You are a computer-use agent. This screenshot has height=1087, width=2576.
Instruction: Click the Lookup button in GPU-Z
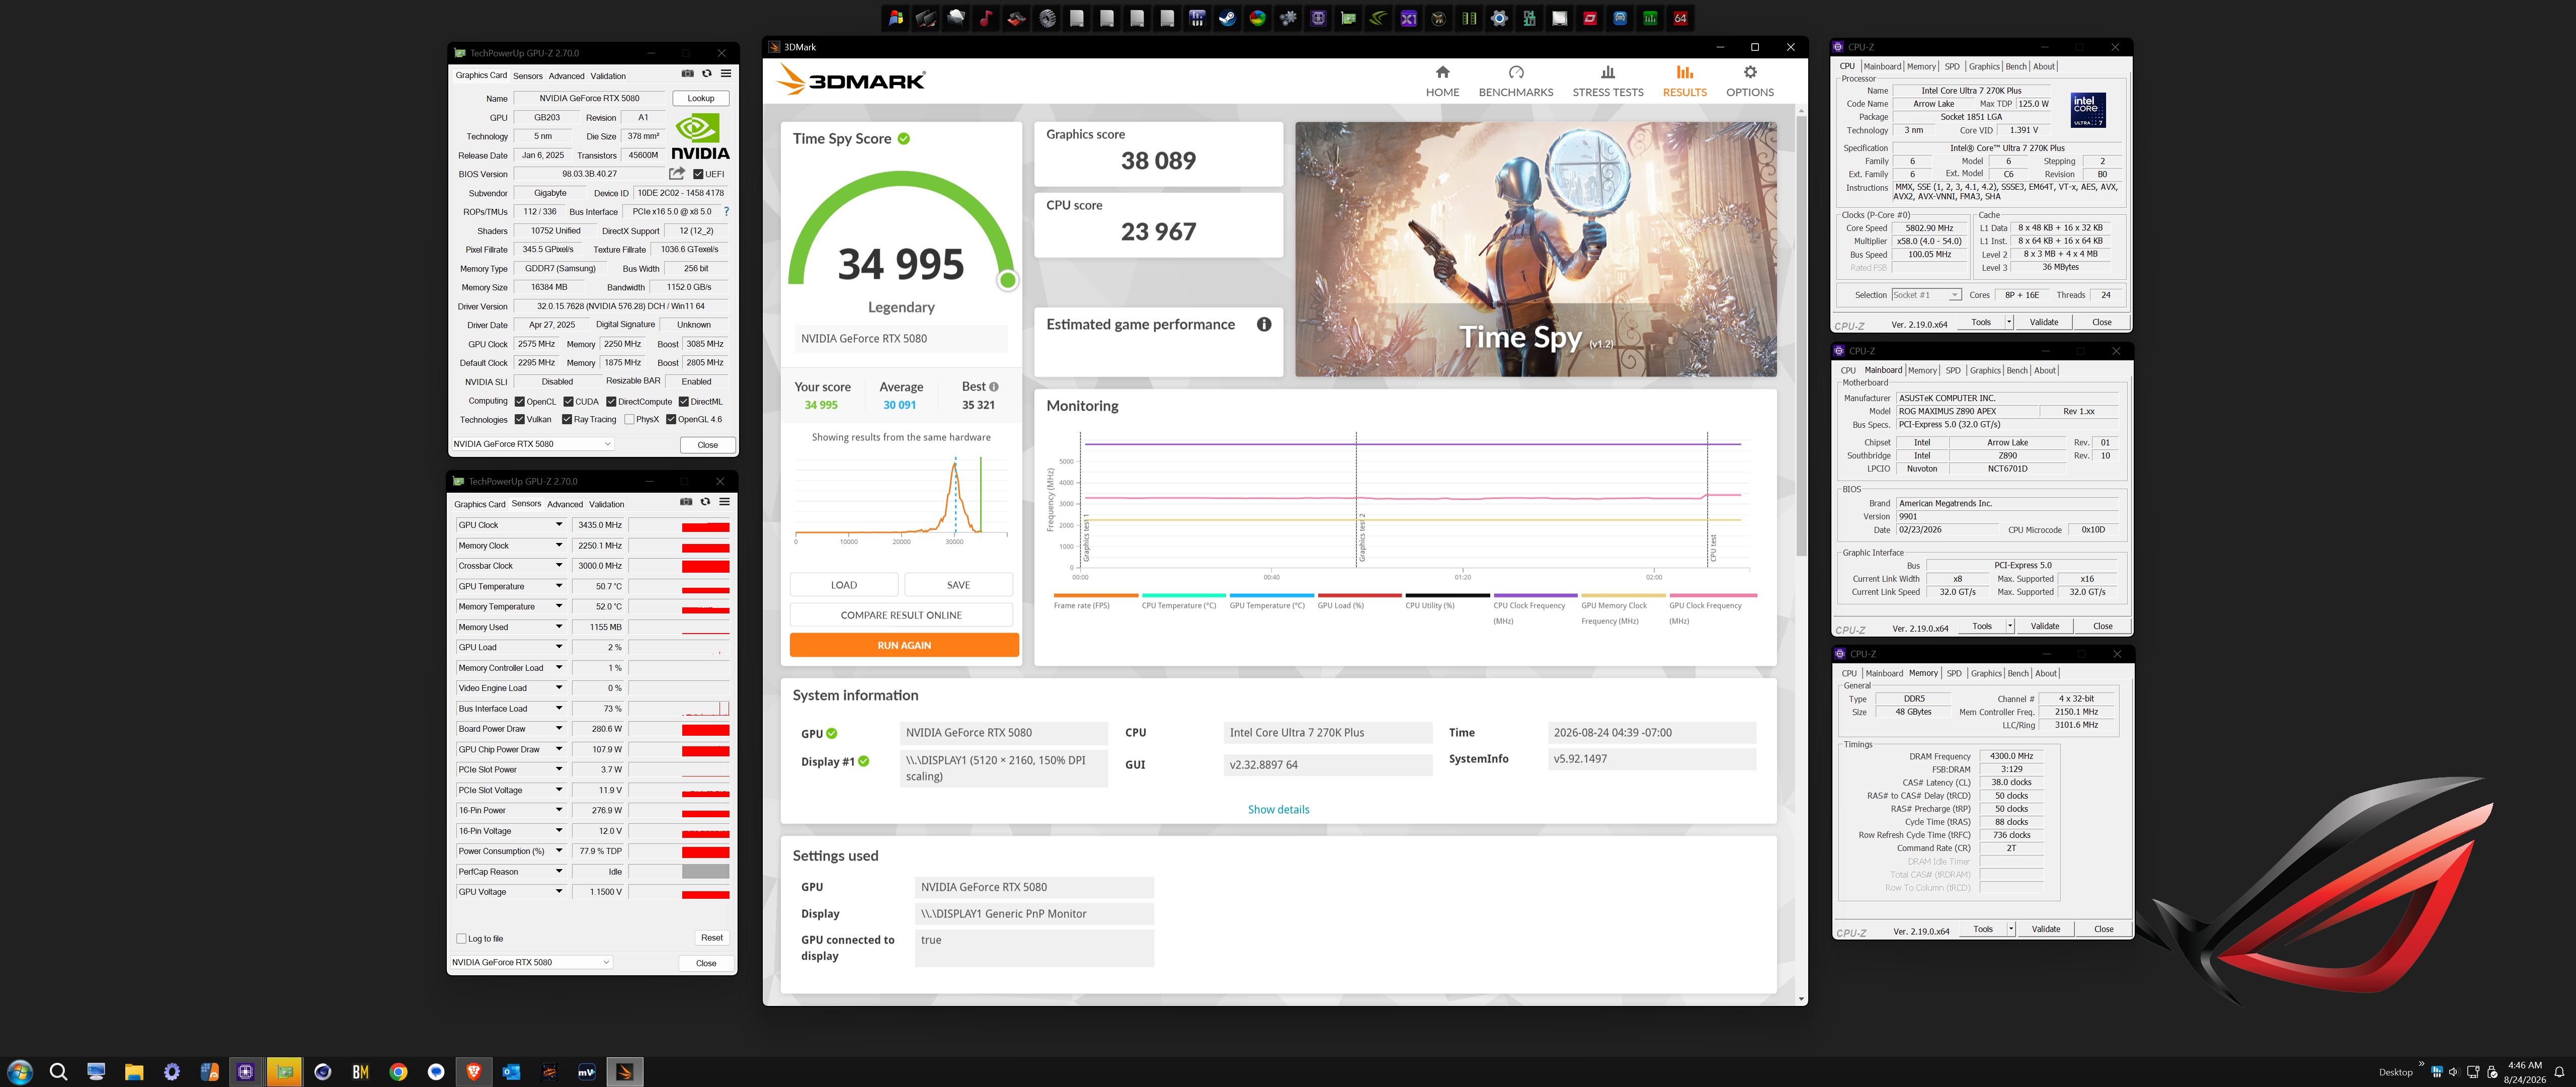click(x=701, y=98)
